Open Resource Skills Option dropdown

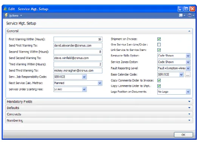tap(188, 56)
